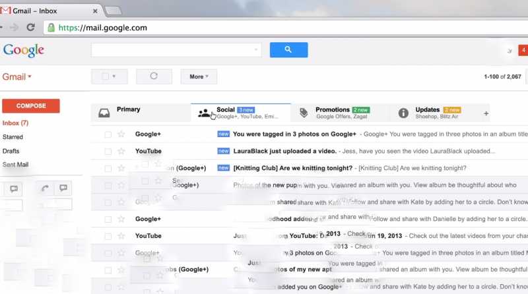Open the Starred folder

pyautogui.click(x=13, y=137)
